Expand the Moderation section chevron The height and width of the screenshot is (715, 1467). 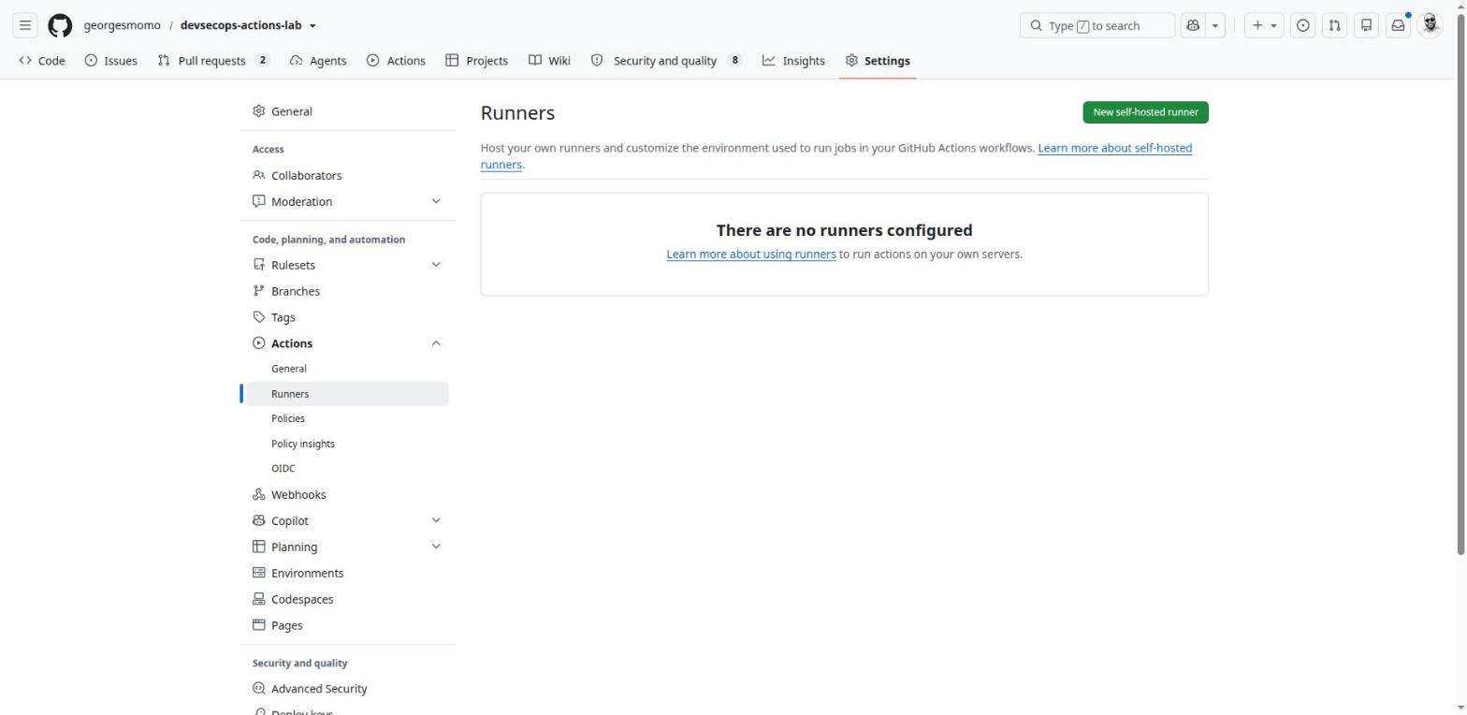pyautogui.click(x=436, y=201)
